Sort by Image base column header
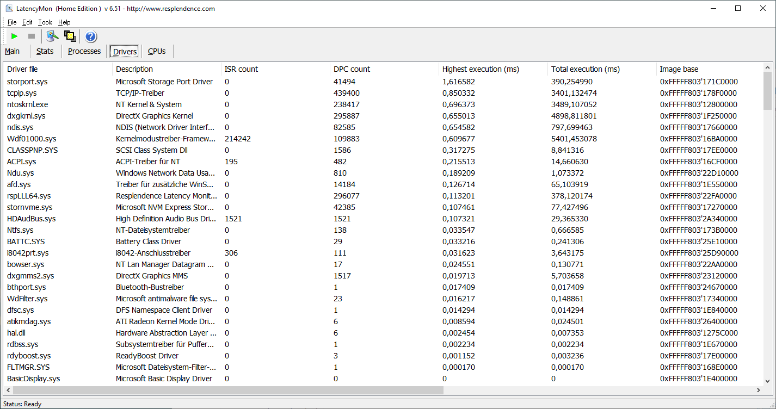This screenshot has height=409, width=776. click(x=710, y=69)
